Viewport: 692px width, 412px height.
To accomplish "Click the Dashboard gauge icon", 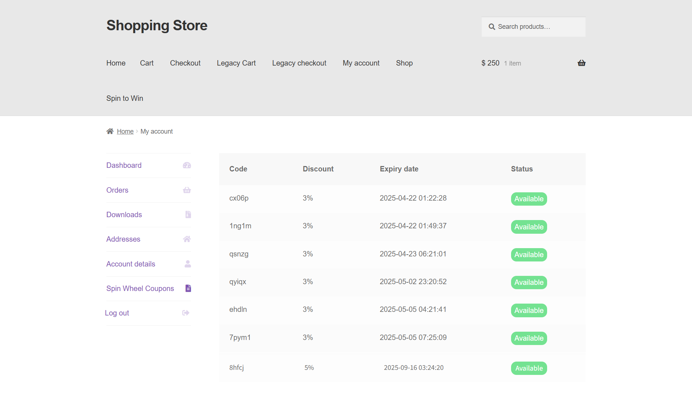I will pyautogui.click(x=187, y=165).
